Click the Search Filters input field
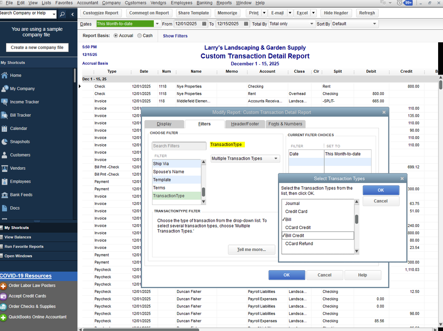This screenshot has width=443, height=331. tap(178, 146)
